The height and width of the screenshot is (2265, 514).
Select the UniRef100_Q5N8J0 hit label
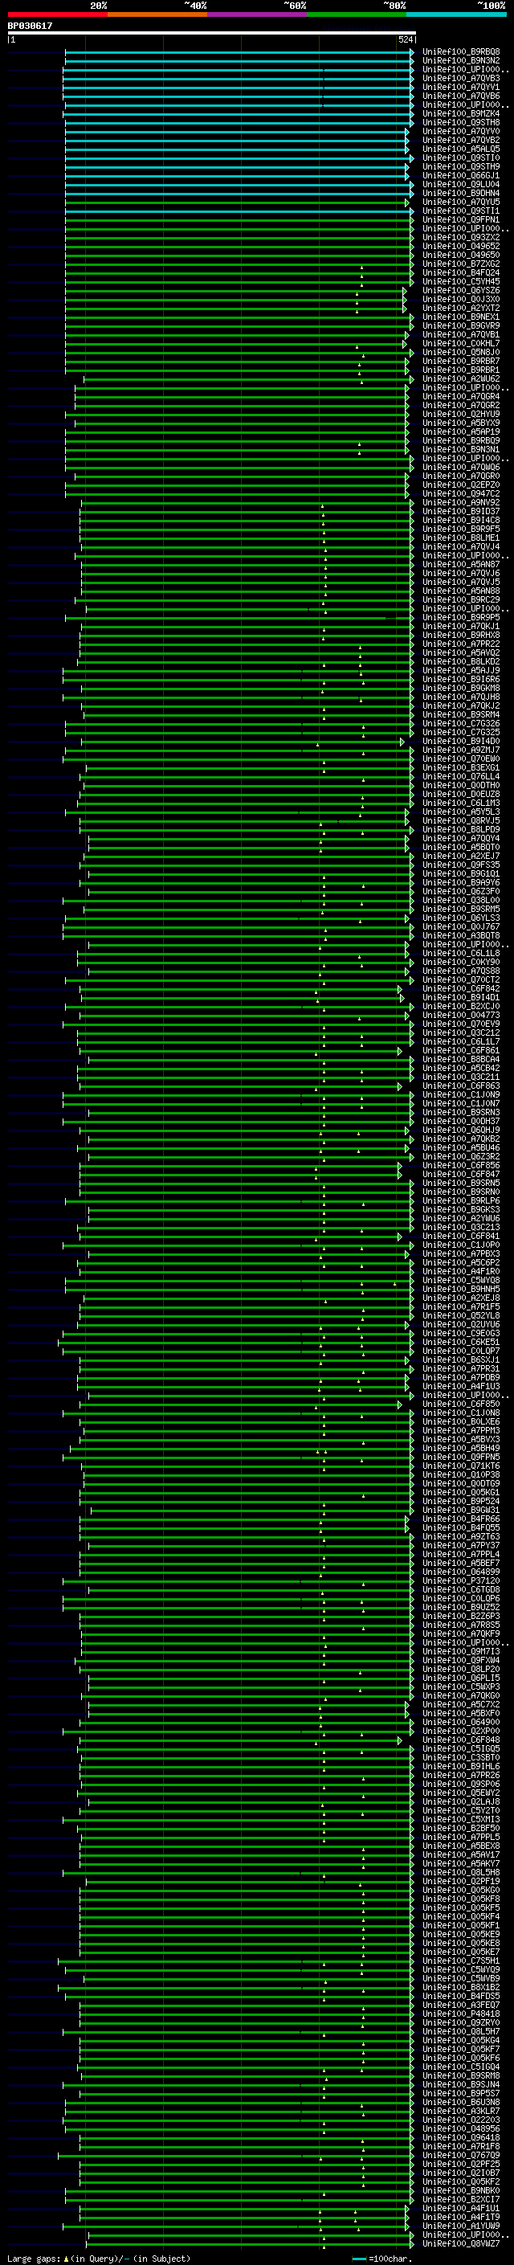pos(461,353)
